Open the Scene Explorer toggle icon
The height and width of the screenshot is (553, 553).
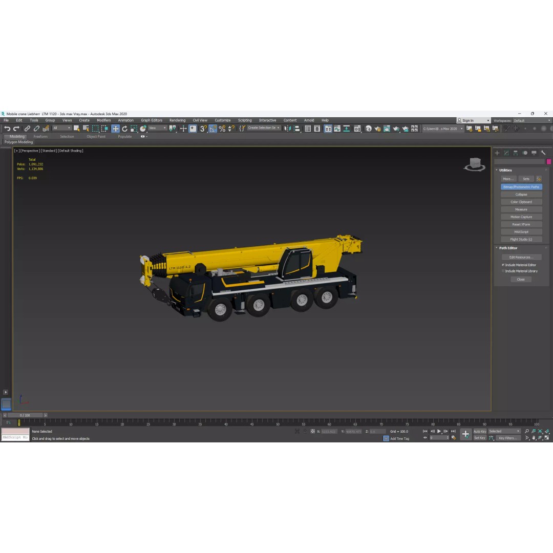pyautogui.click(x=308, y=129)
